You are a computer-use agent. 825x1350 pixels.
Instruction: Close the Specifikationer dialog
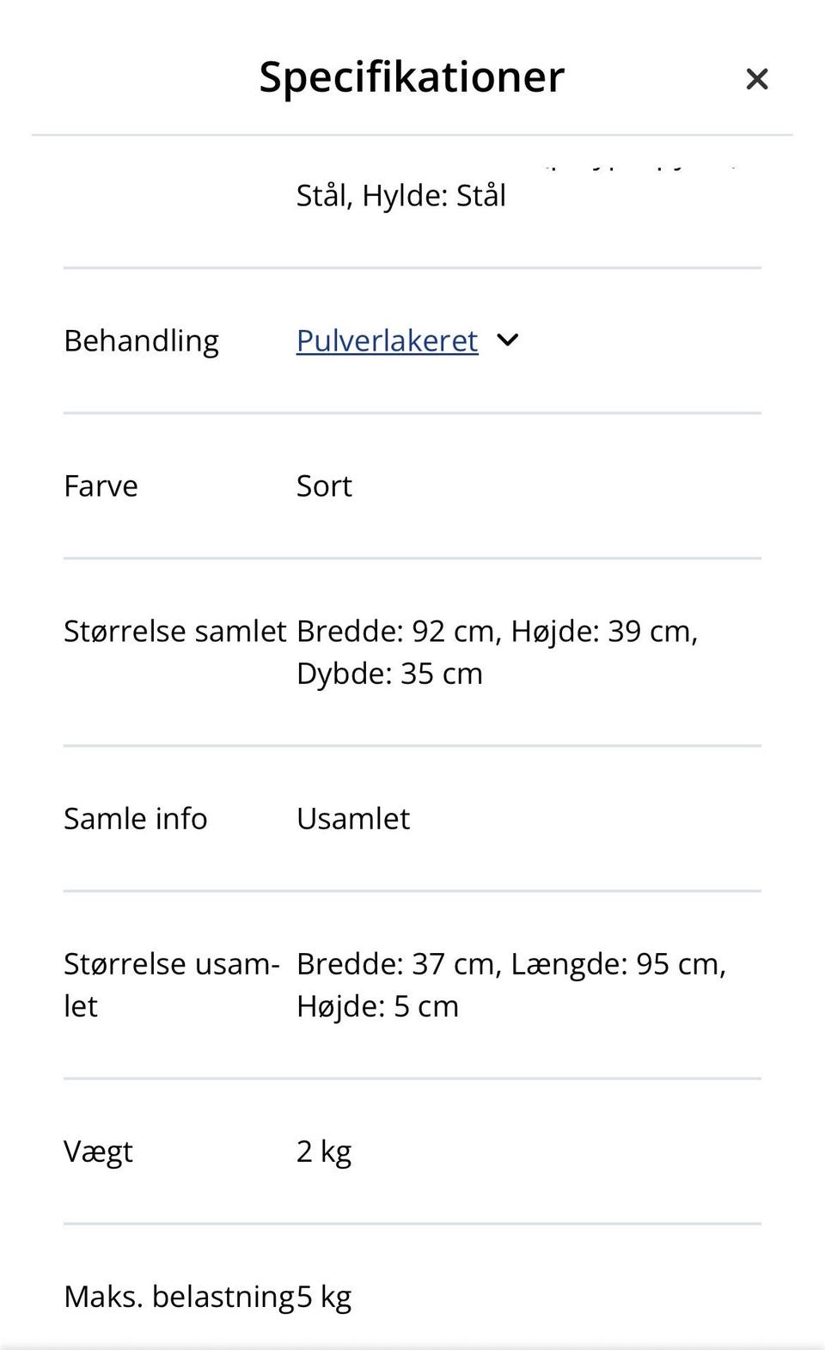757,78
